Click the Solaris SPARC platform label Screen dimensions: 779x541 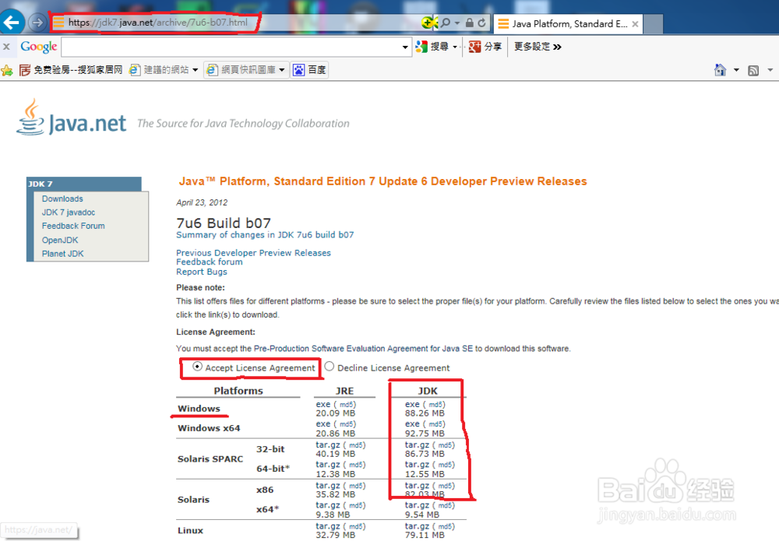tap(210, 459)
